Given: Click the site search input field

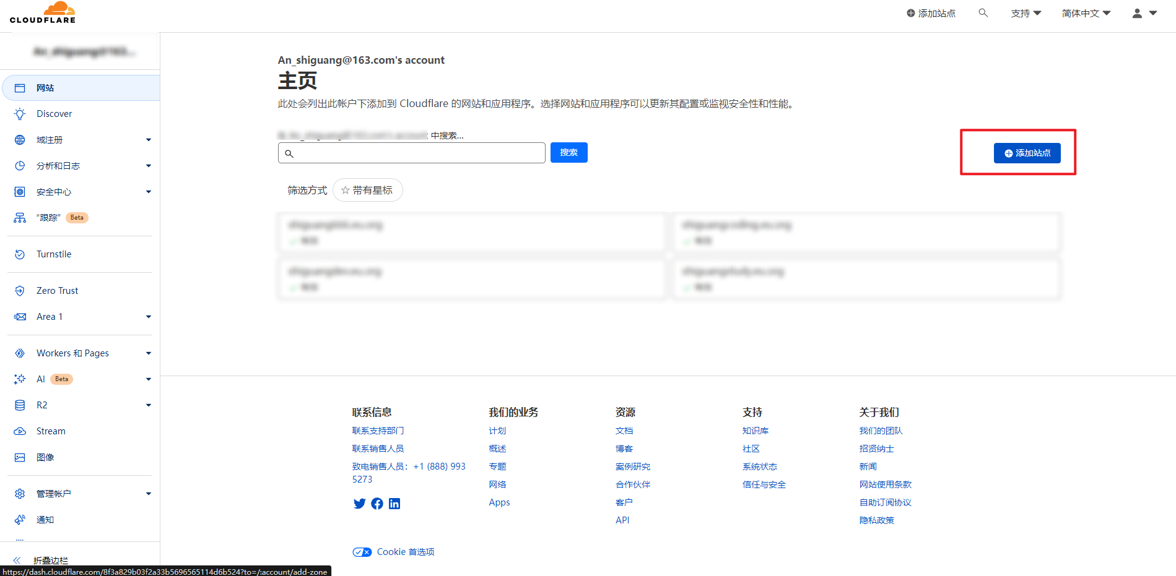Looking at the screenshot, I should (x=412, y=153).
